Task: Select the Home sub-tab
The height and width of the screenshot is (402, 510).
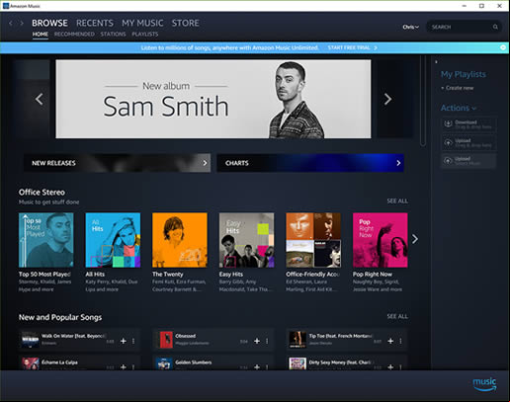Action: [41, 34]
